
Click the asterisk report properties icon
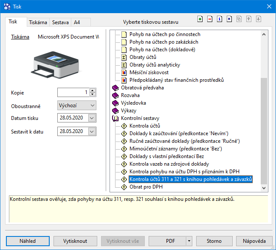coord(229,19)
